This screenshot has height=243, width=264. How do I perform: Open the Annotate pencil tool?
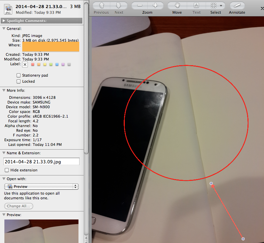click(x=237, y=5)
